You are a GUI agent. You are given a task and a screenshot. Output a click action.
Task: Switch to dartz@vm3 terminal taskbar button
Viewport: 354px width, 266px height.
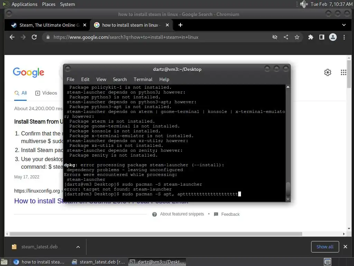tap(157, 262)
